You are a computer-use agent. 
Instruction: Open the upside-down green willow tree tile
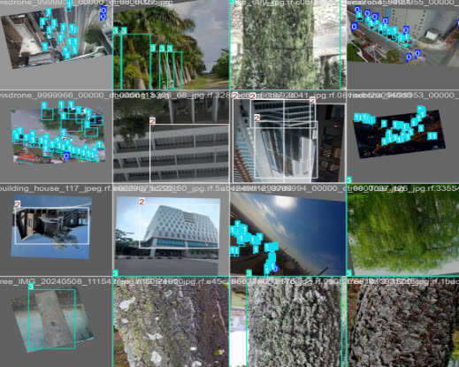[x=402, y=230]
